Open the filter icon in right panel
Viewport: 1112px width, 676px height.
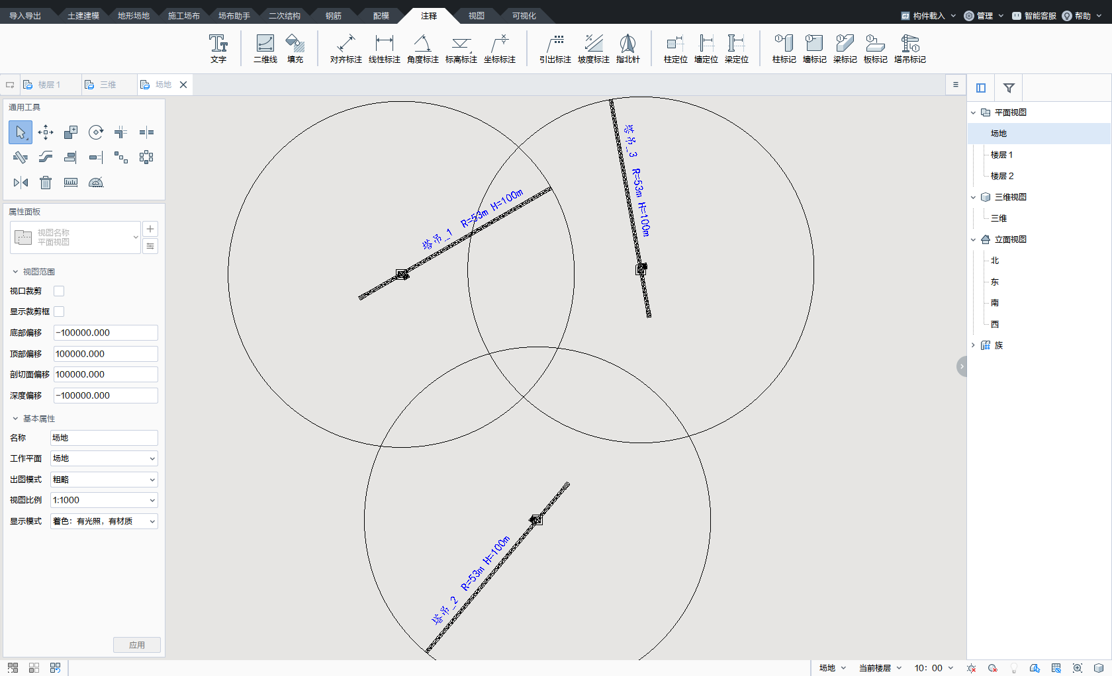coord(1009,88)
